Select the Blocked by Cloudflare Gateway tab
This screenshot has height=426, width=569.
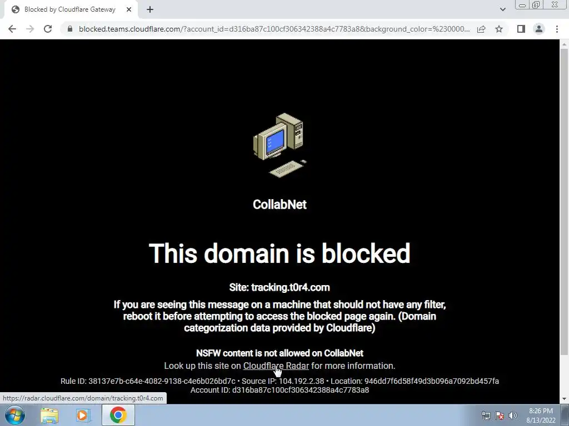click(69, 9)
